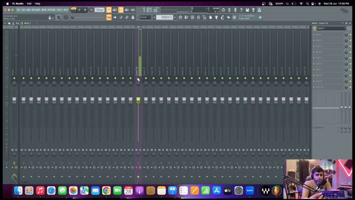Open macOS Edit menu in menu bar
Screen dimensions: 355x200
point(29,4)
